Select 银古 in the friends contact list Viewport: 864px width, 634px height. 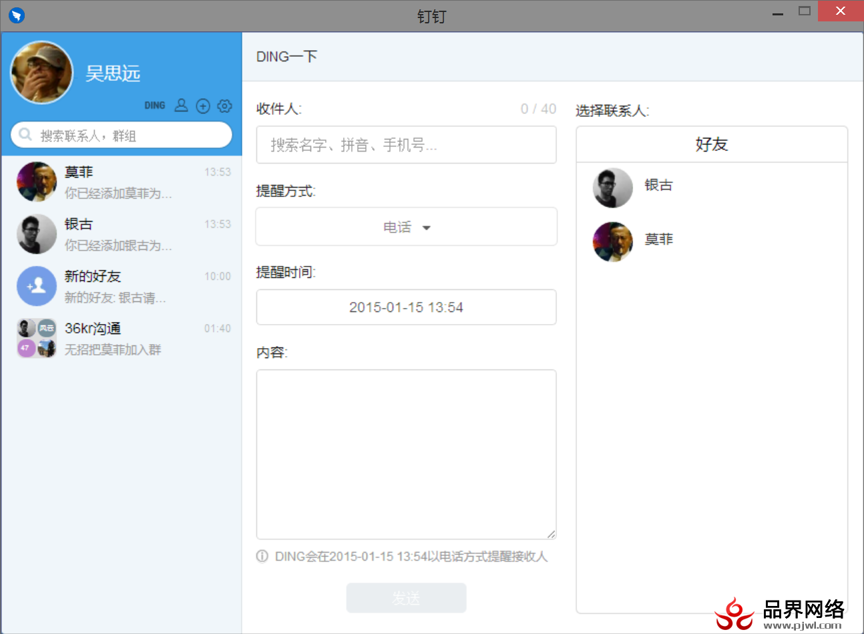712,188
